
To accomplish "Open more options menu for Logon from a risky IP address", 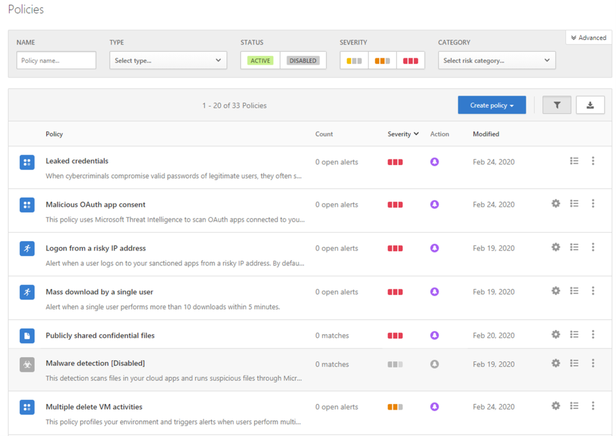I will pos(593,248).
